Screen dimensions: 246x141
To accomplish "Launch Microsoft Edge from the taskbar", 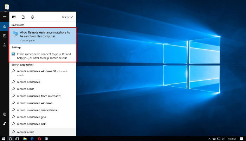I will pos(32,139).
